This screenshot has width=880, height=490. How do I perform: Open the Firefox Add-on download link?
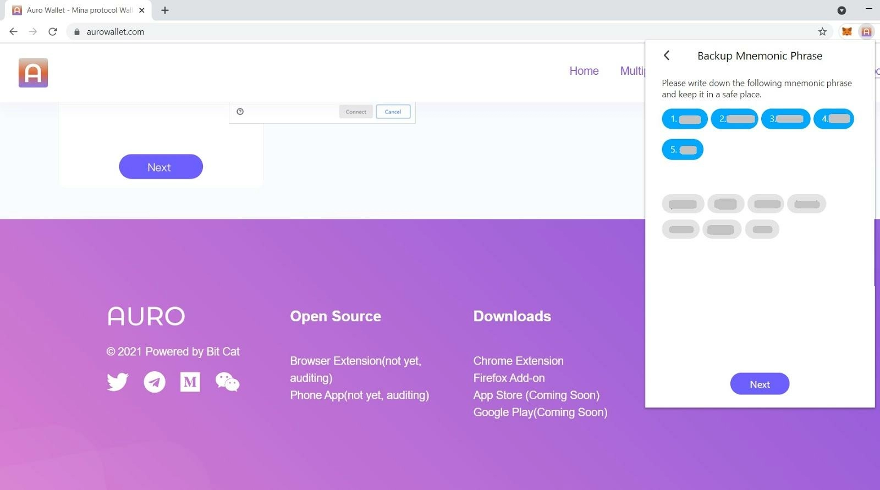pos(509,378)
